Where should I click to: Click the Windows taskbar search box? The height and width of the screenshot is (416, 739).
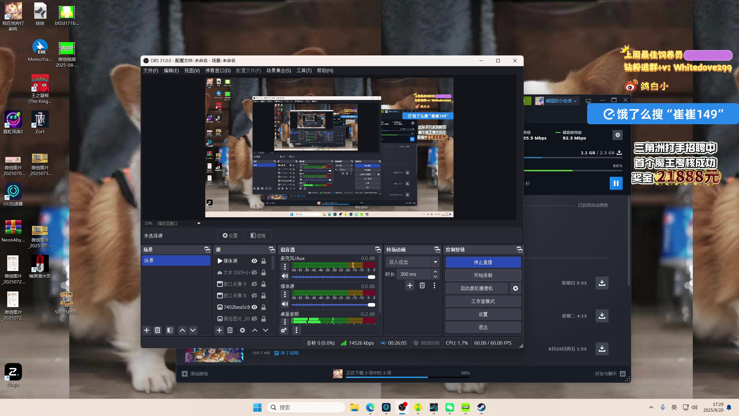pos(306,407)
